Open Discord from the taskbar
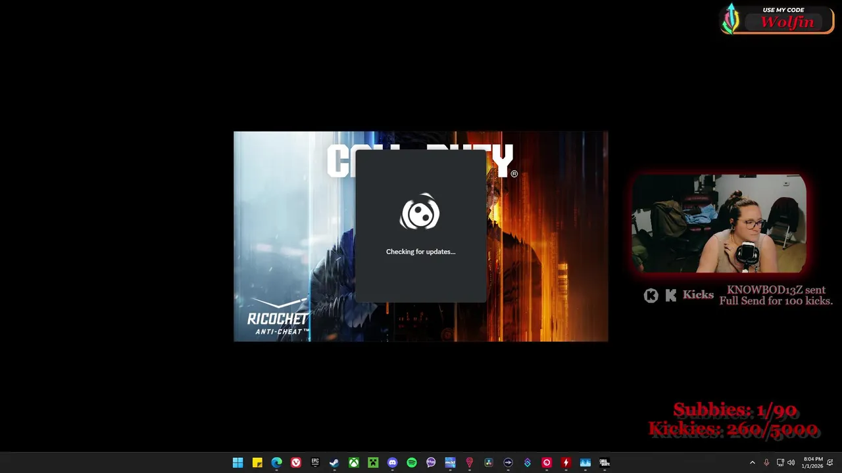Screen dimensions: 842x473 392,462
